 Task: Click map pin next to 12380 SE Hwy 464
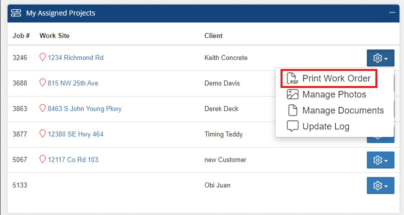point(43,133)
